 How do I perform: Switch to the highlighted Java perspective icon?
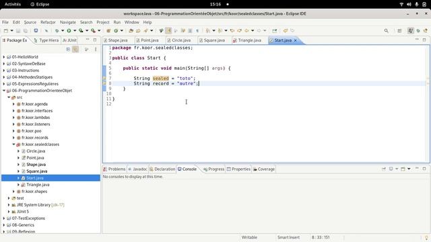(411, 31)
